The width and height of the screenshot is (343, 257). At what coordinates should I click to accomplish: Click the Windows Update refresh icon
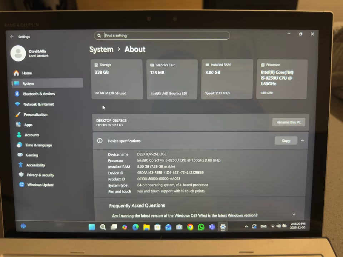(22, 185)
